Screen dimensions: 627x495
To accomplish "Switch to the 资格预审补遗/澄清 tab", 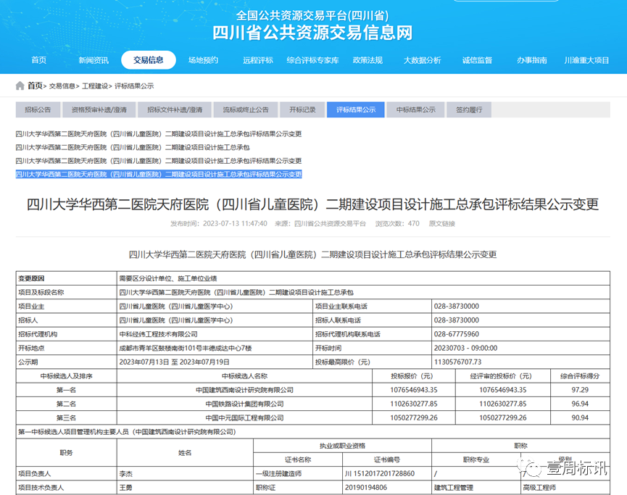I will pos(99,109).
